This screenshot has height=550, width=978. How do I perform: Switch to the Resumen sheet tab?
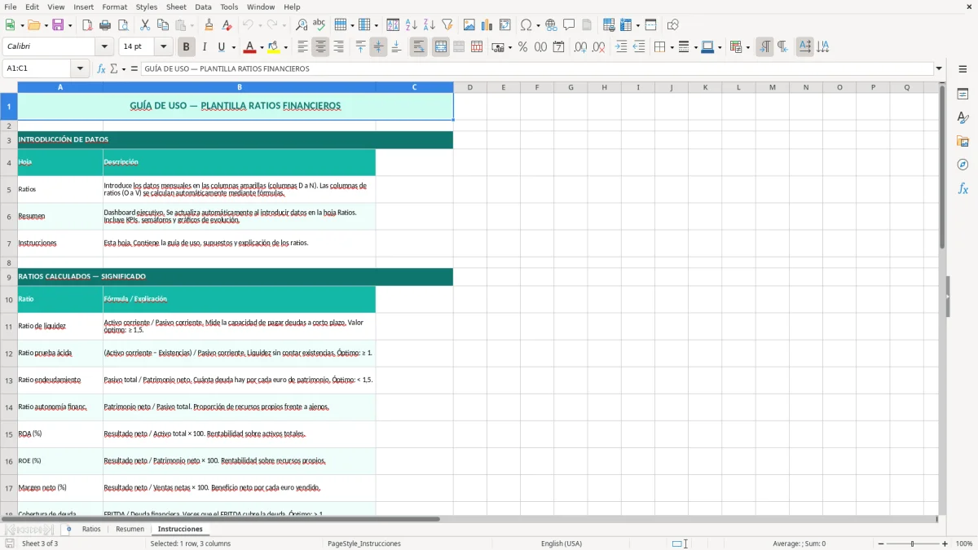[130, 530]
